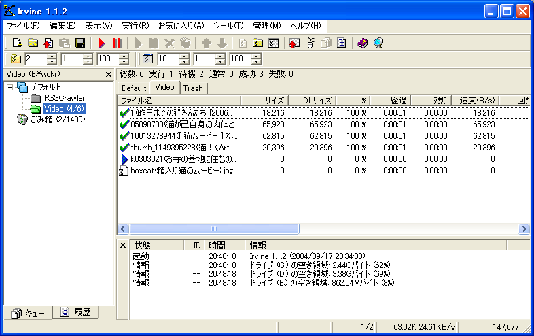Close the Video (E:¥wokr) folder panel
This screenshot has height=336, width=534.
tap(109, 74)
